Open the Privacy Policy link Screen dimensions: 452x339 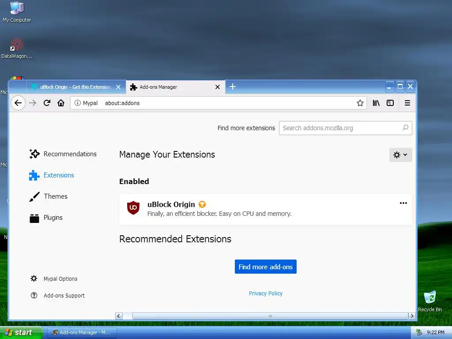(x=265, y=294)
